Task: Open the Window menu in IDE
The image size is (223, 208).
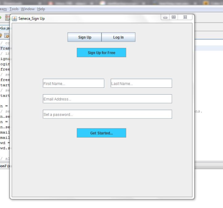Action: (x=28, y=9)
